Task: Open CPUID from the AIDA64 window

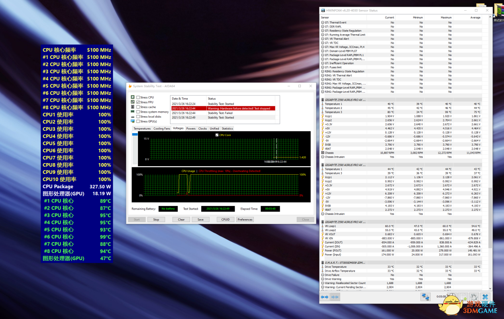Action: click(x=226, y=220)
